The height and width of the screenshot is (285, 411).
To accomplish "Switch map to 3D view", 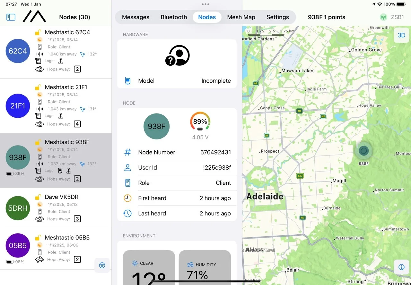I will (x=401, y=35).
